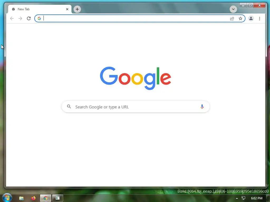Viewport: 270px width, 202px height.
Task: Launch Firefox from the taskbar
Action: pyautogui.click(x=33, y=198)
